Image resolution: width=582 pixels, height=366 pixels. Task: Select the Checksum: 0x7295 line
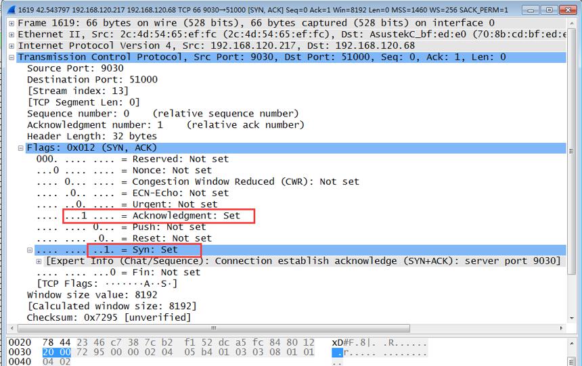(109, 317)
